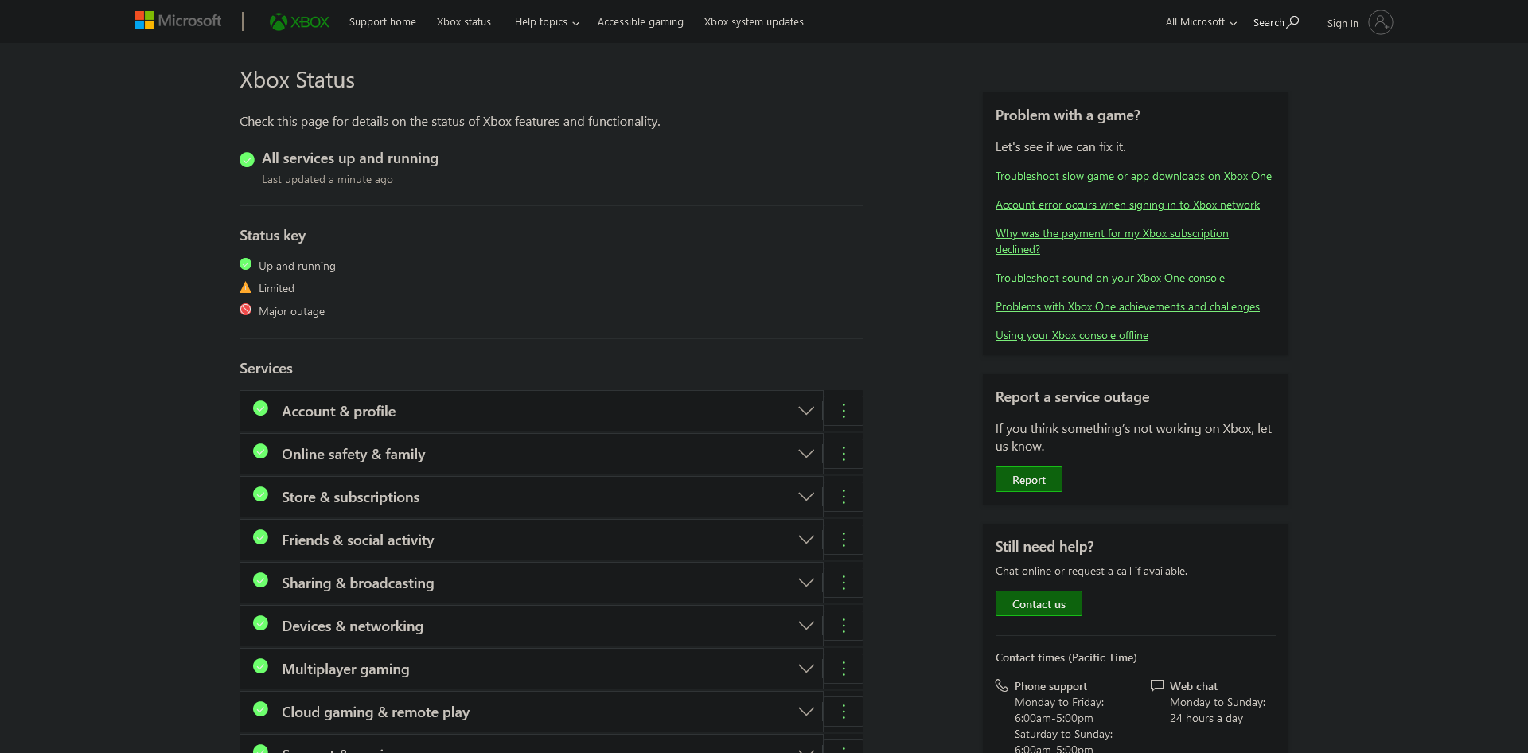Screen dimensions: 1528x753
Task: Open more options for Friends & social activity
Action: pos(844,540)
